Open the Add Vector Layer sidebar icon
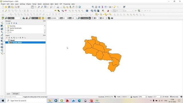Image resolution: width=183 pixels, height=103 pixels. click(2, 23)
